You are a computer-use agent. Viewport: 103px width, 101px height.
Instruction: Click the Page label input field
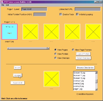(34, 9)
